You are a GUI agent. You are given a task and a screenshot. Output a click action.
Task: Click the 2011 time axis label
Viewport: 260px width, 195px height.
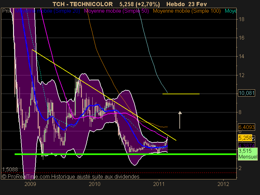point(159,184)
